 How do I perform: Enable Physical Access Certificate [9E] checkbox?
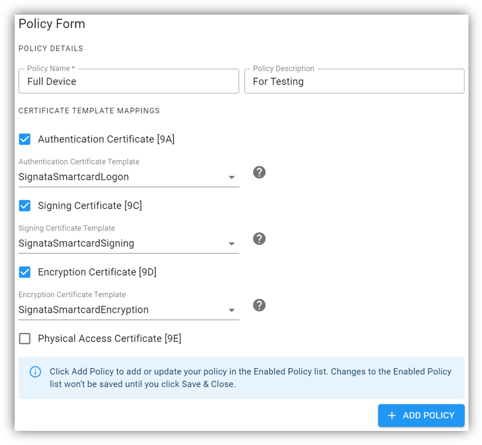coord(25,339)
